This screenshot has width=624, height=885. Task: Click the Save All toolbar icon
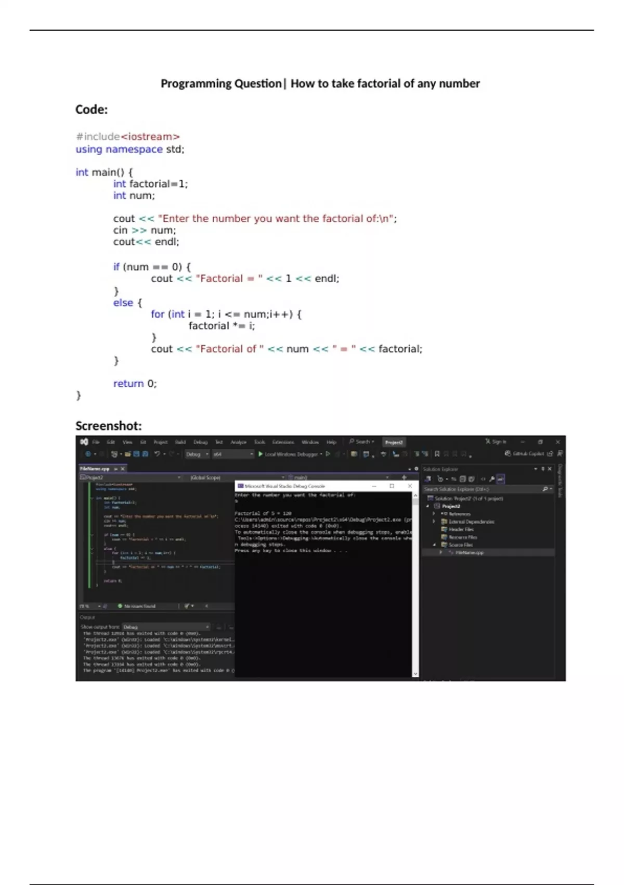coord(145,454)
